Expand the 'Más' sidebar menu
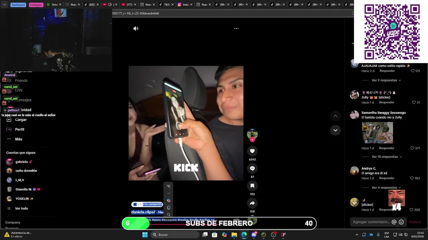Screen dimensions: 428x240 click(x=14, y=139)
